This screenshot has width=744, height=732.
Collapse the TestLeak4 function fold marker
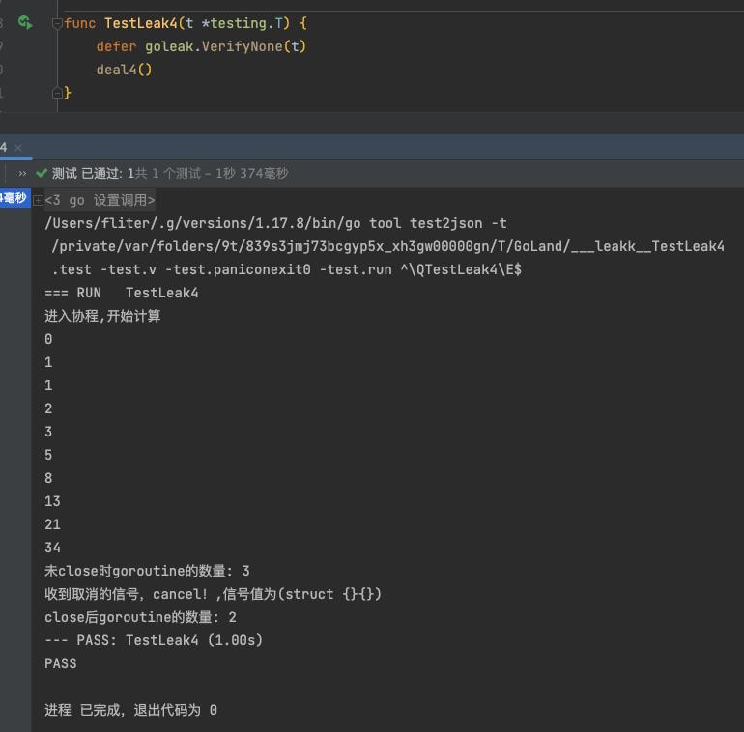pyautogui.click(x=57, y=22)
